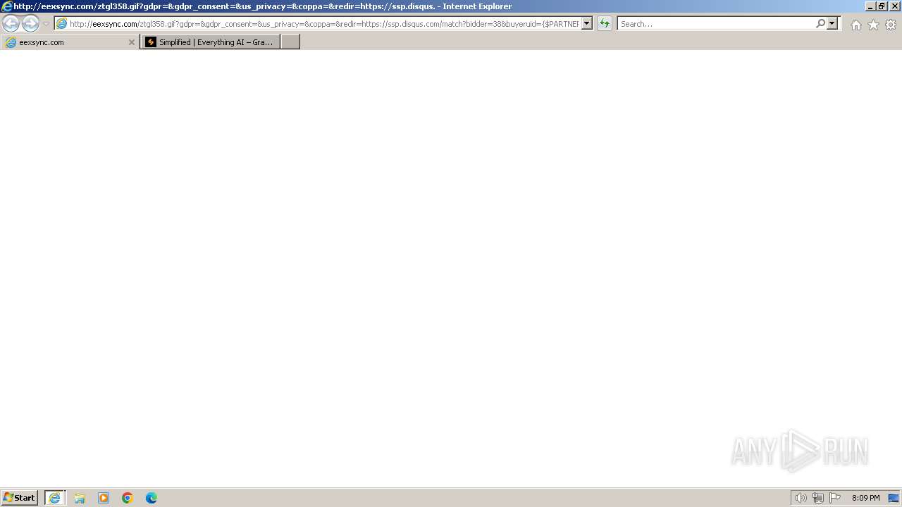The height and width of the screenshot is (507, 902).
Task: Open the Windows Start menu
Action: pyautogui.click(x=20, y=498)
